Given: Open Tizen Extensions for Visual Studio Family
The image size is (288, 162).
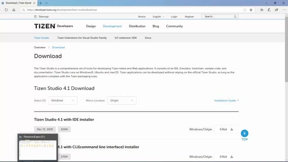Looking at the screenshot, I should click(82, 38).
